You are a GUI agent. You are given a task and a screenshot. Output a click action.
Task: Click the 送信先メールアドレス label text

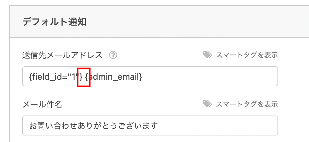[x=62, y=55]
